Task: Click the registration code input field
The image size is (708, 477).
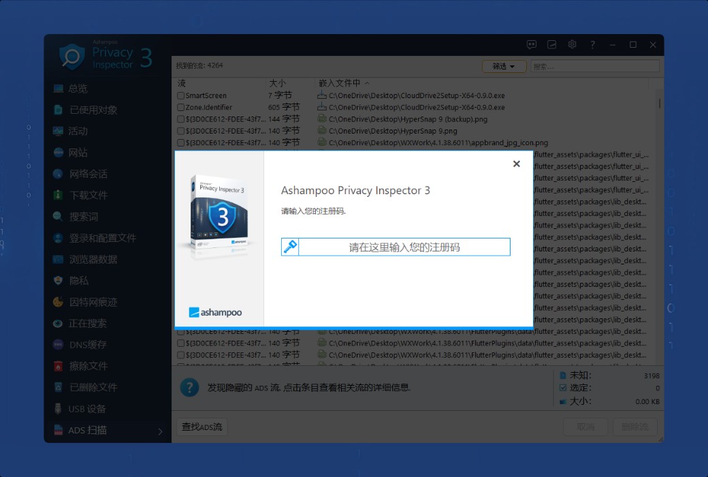Action: pyautogui.click(x=404, y=247)
